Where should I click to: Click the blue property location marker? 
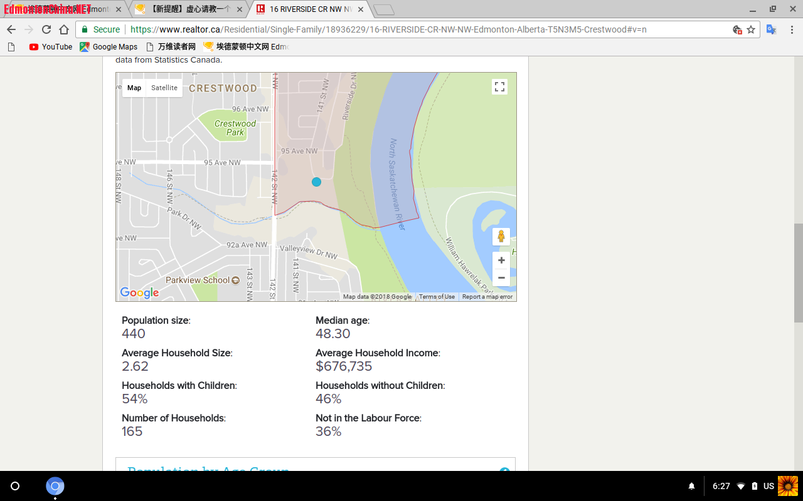click(316, 182)
